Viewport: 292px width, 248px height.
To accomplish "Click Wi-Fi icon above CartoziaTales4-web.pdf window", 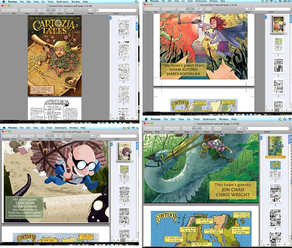I will point(290,119).
